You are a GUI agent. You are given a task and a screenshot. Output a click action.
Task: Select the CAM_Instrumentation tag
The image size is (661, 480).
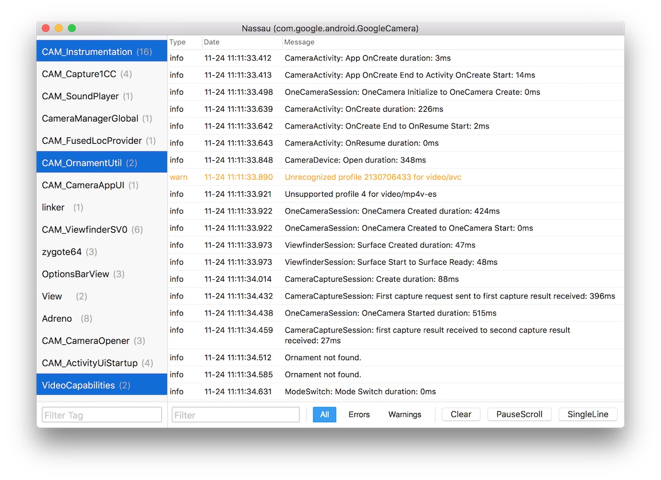click(x=102, y=52)
